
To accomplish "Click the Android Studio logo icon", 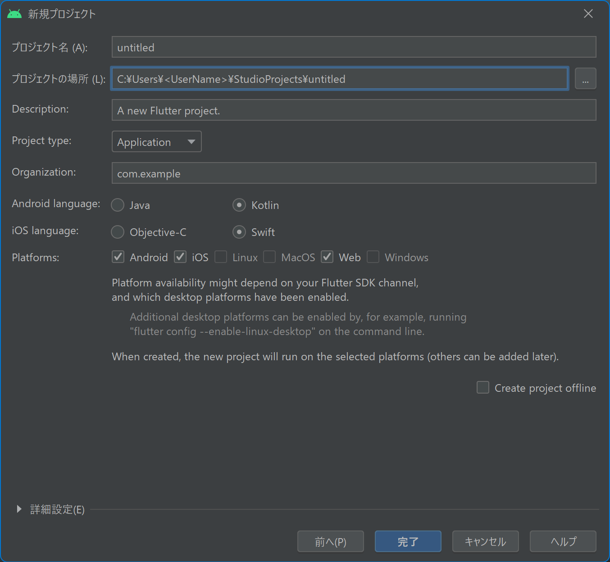I will coord(14,14).
